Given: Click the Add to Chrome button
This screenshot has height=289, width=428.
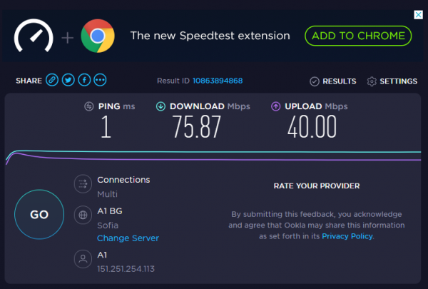Looking at the screenshot, I should [x=358, y=36].
